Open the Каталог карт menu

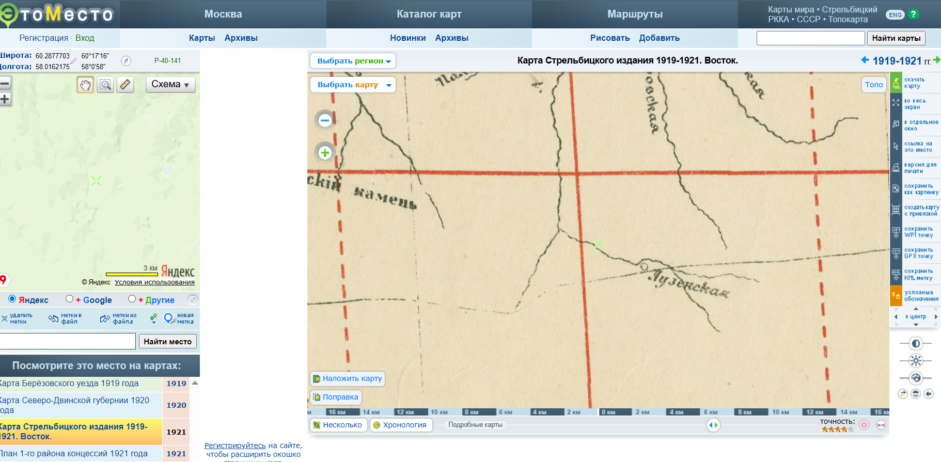pos(429,14)
